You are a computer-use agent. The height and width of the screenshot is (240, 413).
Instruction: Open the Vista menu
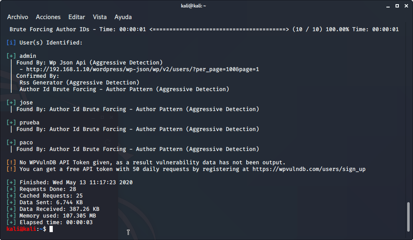100,17
